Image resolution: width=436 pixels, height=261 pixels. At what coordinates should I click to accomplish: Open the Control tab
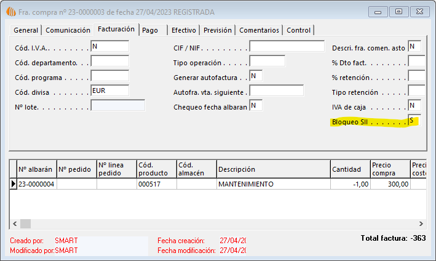point(299,30)
